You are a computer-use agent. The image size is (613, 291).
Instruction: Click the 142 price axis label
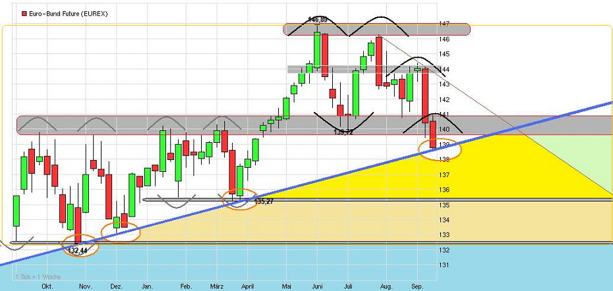pos(445,99)
